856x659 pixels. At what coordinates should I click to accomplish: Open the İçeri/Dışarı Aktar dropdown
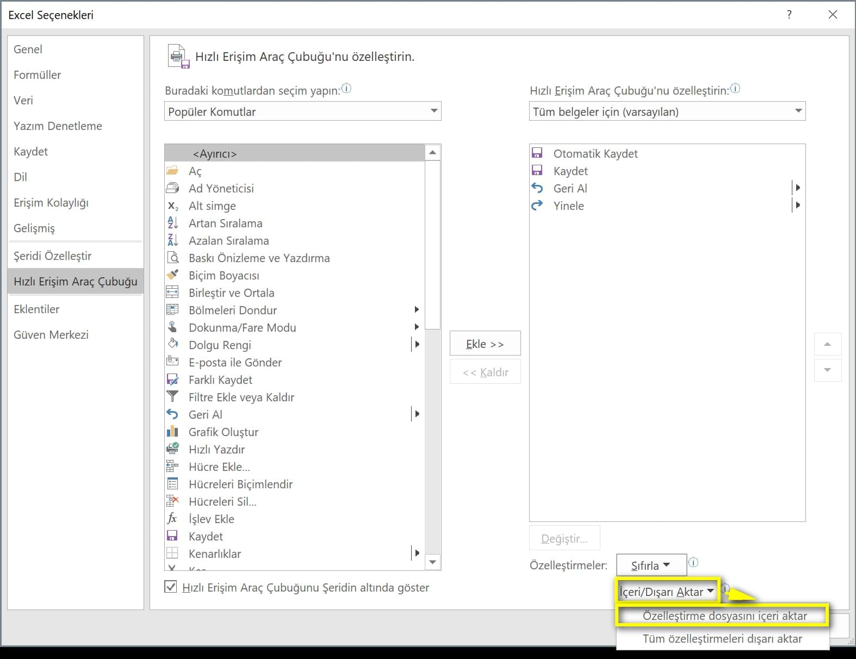click(667, 592)
